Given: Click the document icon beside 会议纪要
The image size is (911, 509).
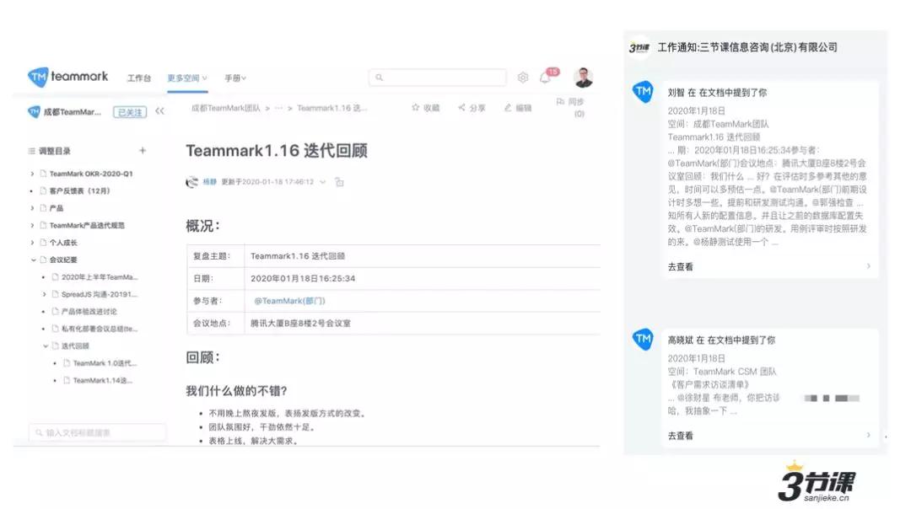Looking at the screenshot, I should click(43, 260).
